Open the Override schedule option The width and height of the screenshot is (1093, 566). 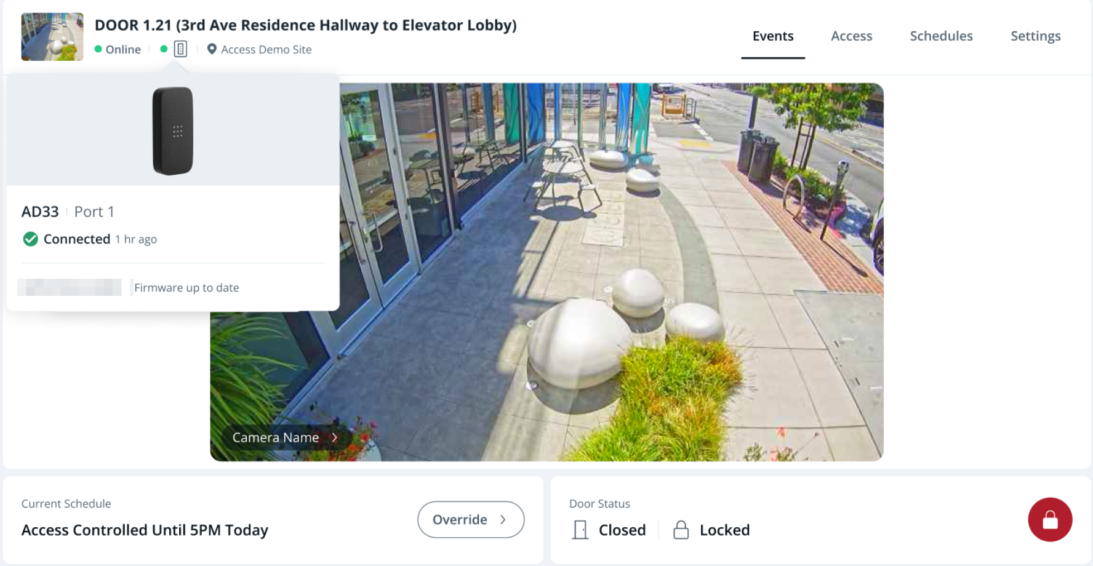[471, 520]
